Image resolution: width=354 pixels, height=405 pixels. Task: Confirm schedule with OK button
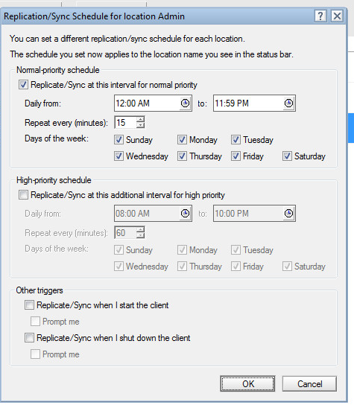(x=247, y=383)
